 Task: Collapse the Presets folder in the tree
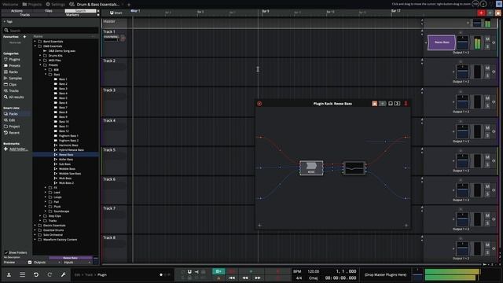[40, 65]
